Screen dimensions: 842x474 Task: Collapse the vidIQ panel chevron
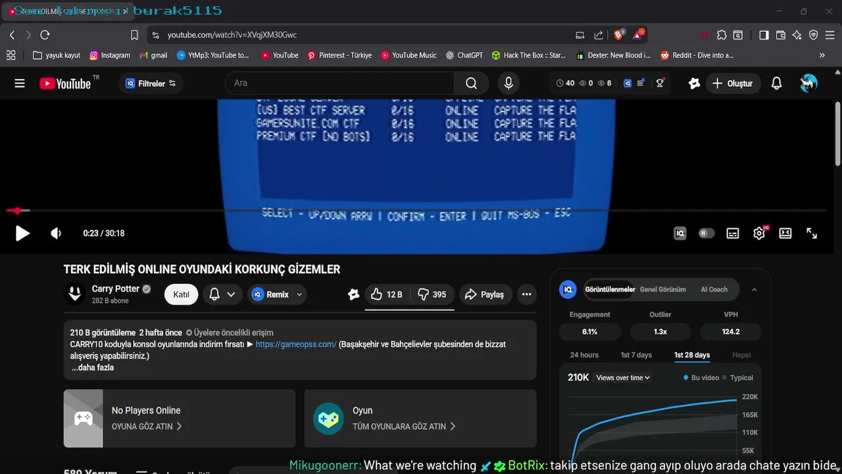point(754,290)
